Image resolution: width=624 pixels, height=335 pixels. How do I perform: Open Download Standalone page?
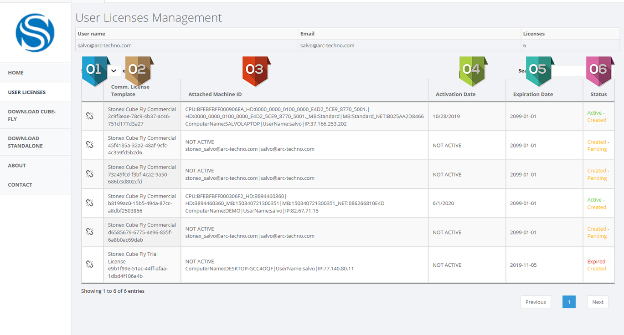point(36,142)
